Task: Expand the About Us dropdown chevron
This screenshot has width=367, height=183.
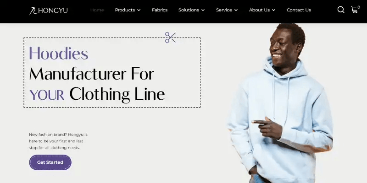Action: tap(273, 10)
